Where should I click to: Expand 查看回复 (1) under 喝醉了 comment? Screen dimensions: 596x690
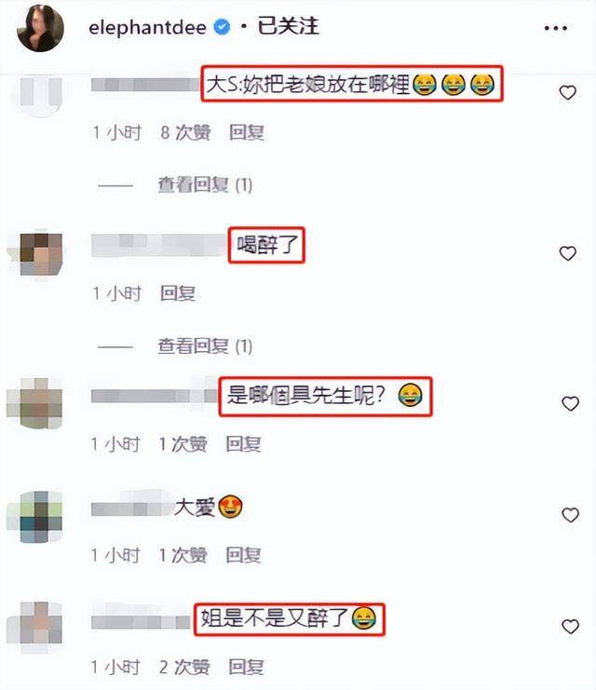pos(205,346)
